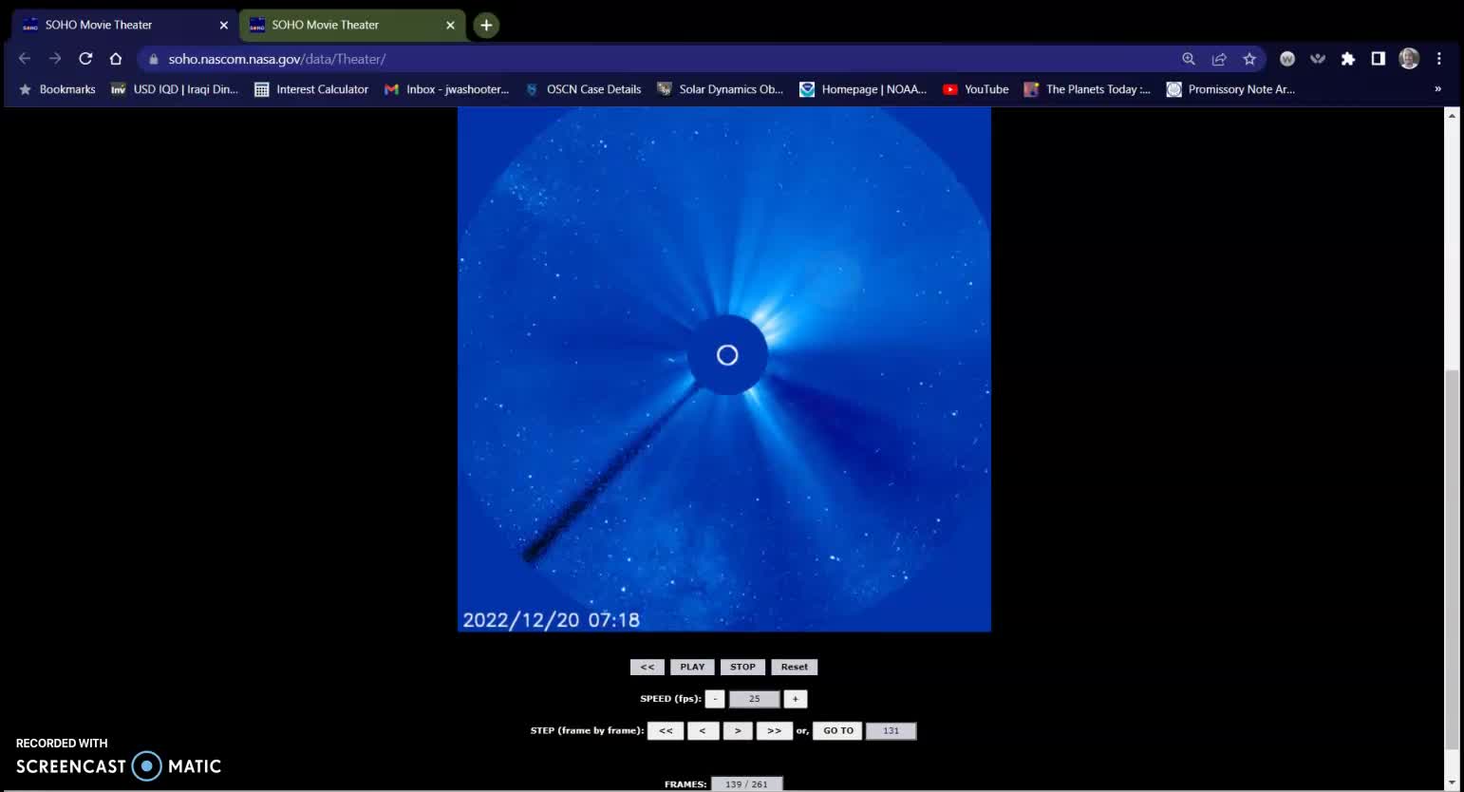Open the user profile avatar
This screenshot has width=1464, height=792.
[x=1409, y=59]
